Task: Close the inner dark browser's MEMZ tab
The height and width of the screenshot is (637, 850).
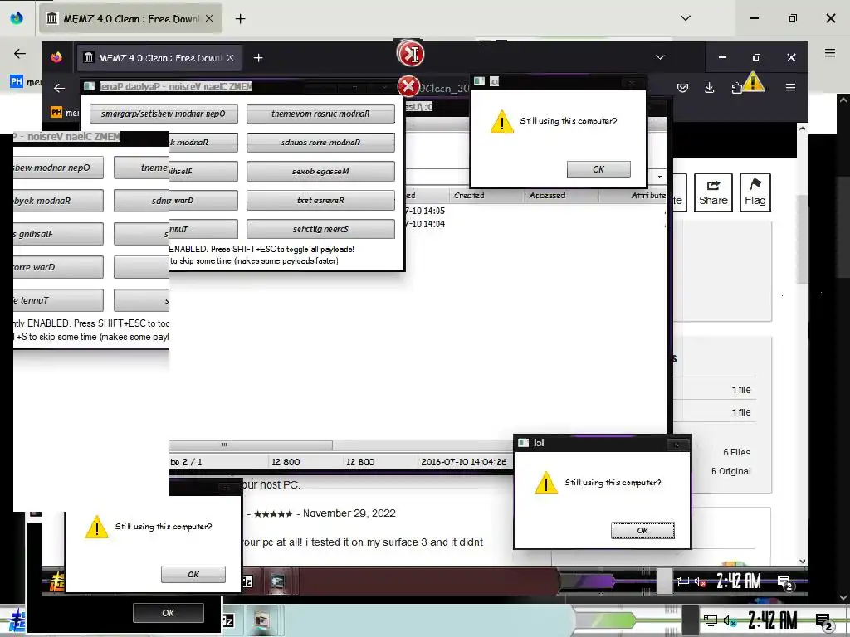Action: (x=231, y=57)
